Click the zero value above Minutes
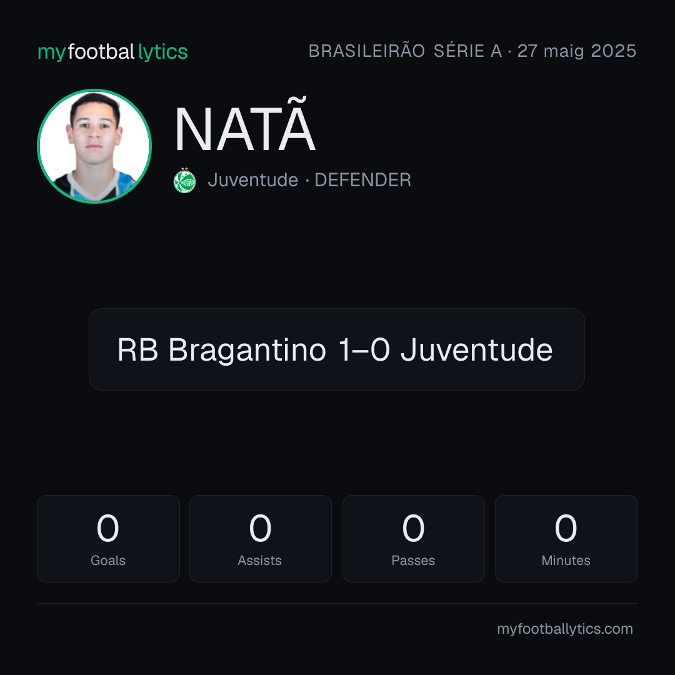 (x=566, y=528)
